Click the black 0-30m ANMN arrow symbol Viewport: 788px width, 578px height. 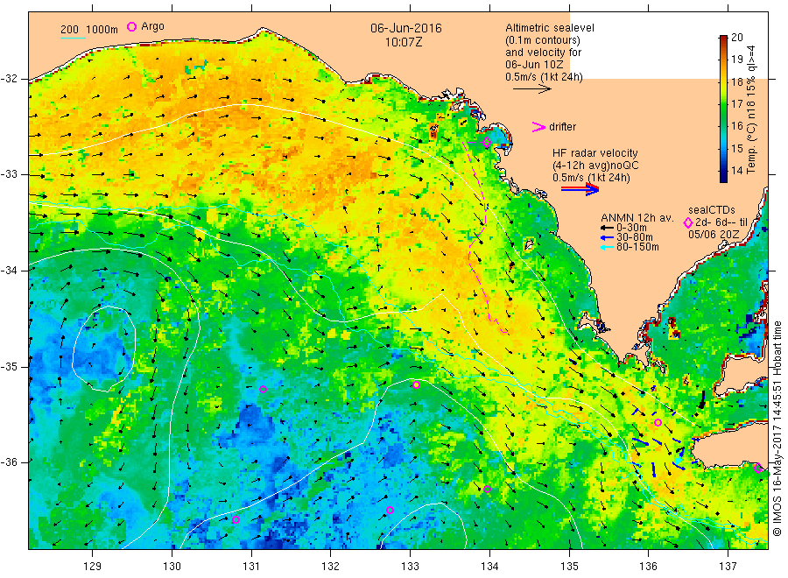click(x=607, y=228)
